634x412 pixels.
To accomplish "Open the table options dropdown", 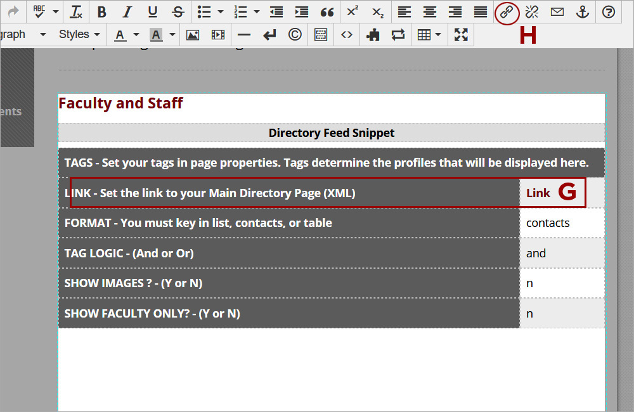I will pos(439,34).
